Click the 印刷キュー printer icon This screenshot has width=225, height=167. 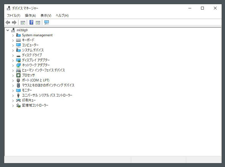(18, 100)
